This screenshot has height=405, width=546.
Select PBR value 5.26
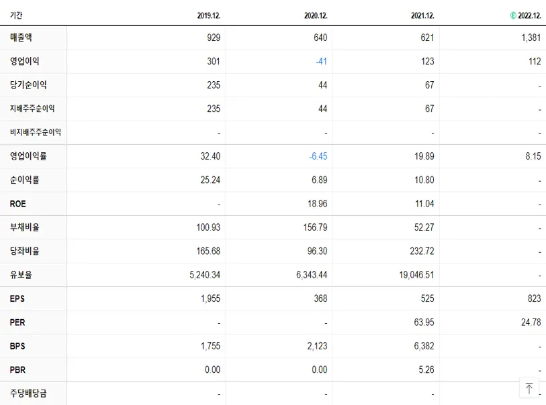(x=426, y=369)
